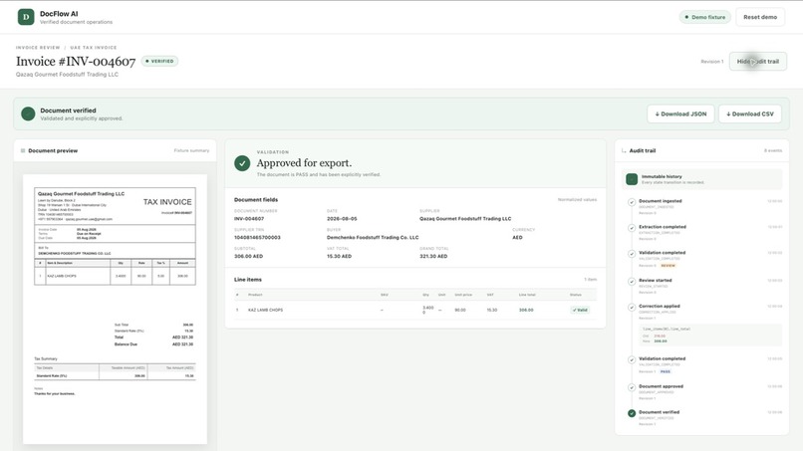Click the Product column header
Viewport: 803px width, 451px height.
click(255, 295)
